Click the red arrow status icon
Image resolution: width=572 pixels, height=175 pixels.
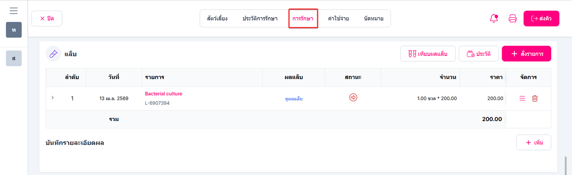[x=353, y=97]
